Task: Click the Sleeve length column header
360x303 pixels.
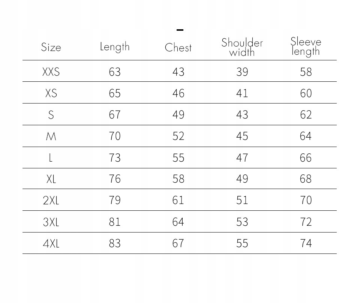Action: (306, 46)
